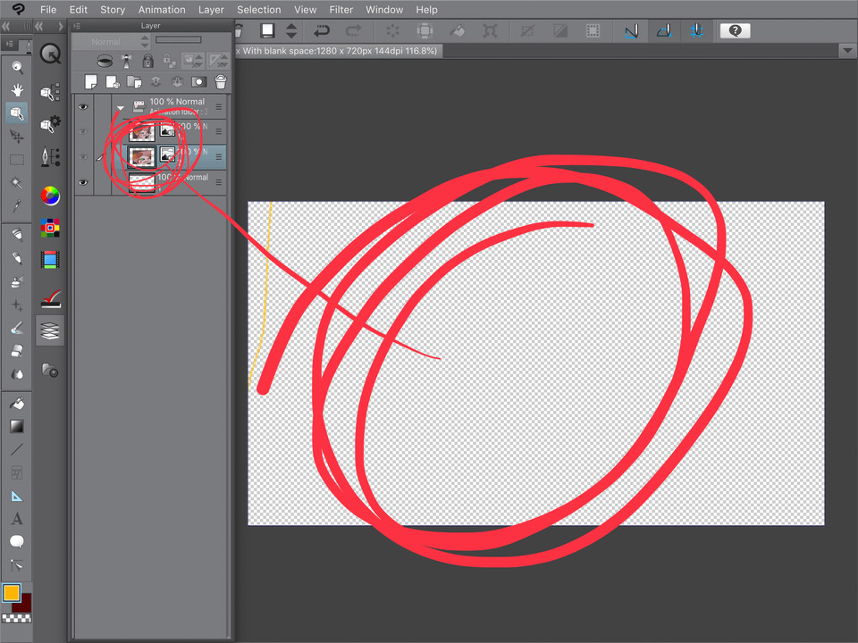Open the color wheel picker

tap(50, 196)
